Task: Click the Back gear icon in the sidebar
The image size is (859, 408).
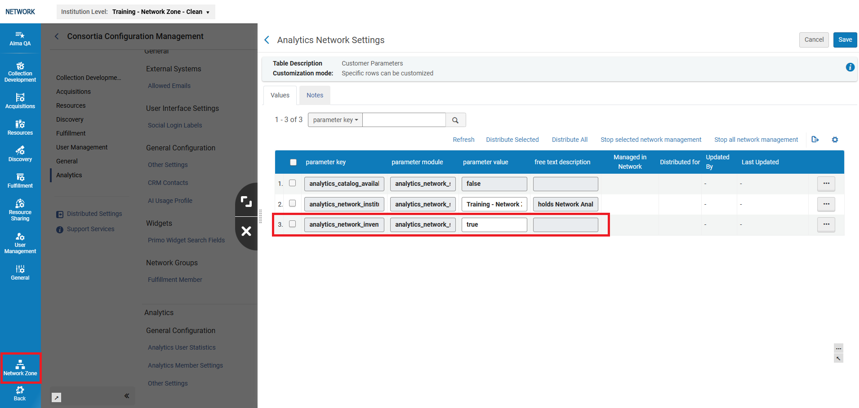Action: (x=20, y=393)
